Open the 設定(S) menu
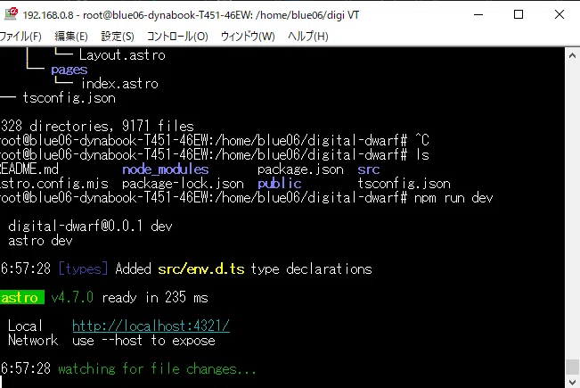The image size is (580, 388). tap(118, 37)
